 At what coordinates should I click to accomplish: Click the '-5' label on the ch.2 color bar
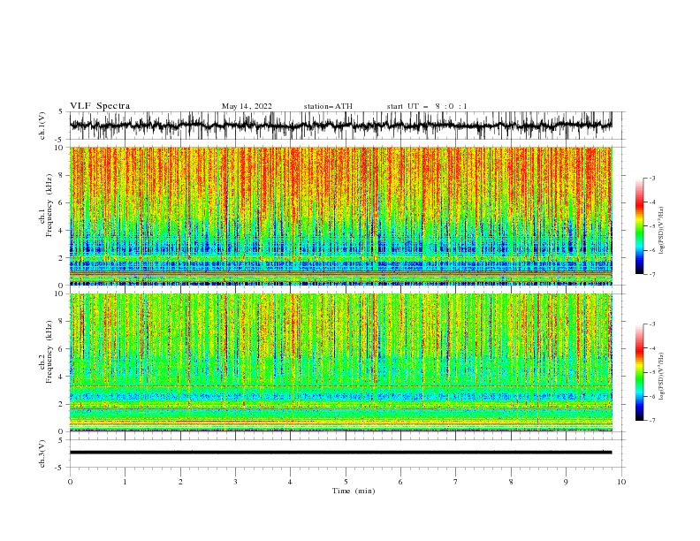tap(651, 372)
